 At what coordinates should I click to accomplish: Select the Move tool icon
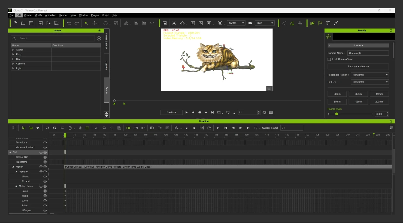click(x=95, y=23)
